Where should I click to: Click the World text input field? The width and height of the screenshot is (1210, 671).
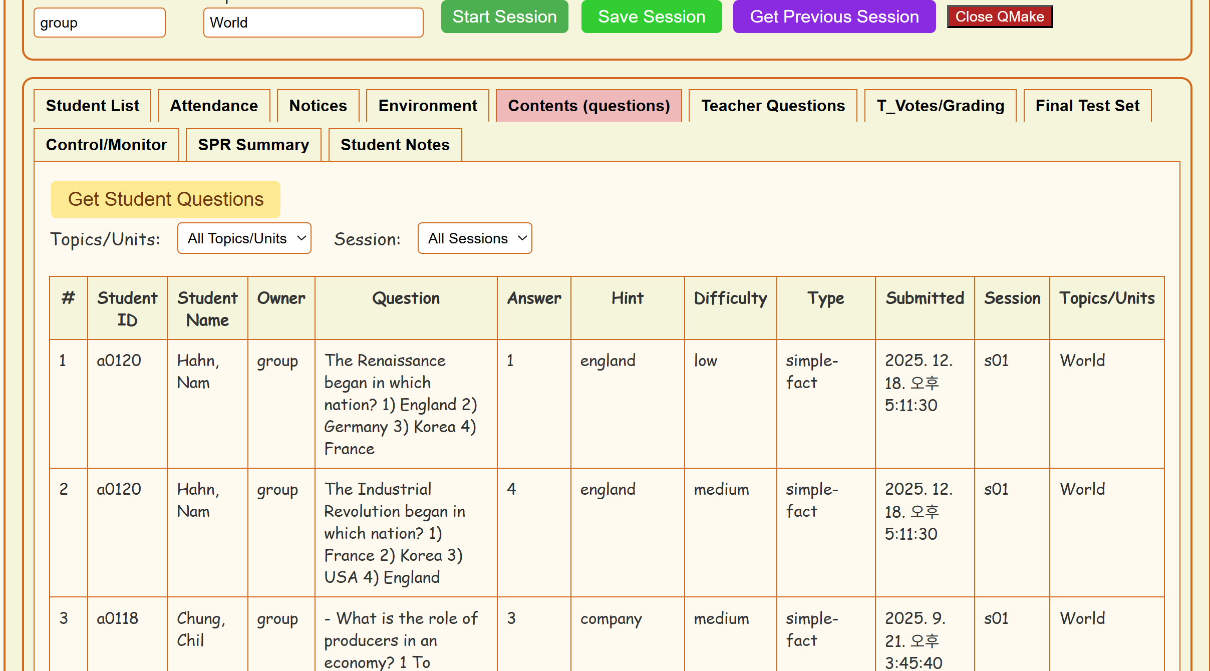point(313,23)
